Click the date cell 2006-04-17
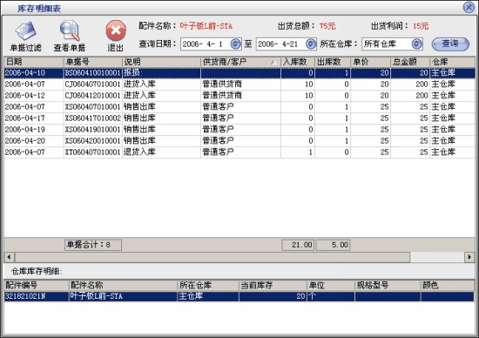Image resolution: width=479 pixels, height=338 pixels. point(33,118)
